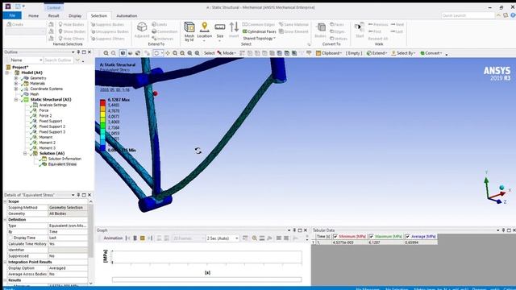516x290 pixels.
Task: Activate the Rotate view tool
Action: pyautogui.click(x=156, y=53)
